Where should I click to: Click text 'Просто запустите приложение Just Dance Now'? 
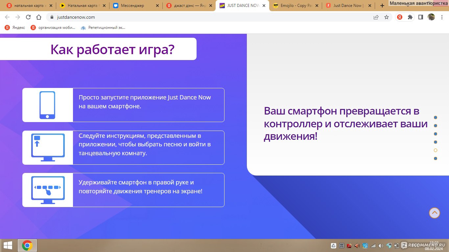145,97
